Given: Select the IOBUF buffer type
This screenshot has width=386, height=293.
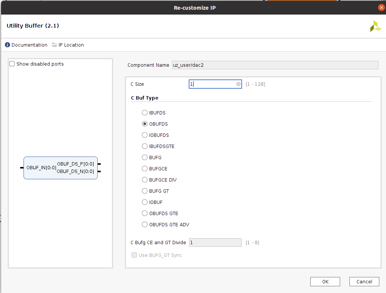Looking at the screenshot, I should 145,202.
